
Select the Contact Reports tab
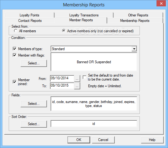30,21
